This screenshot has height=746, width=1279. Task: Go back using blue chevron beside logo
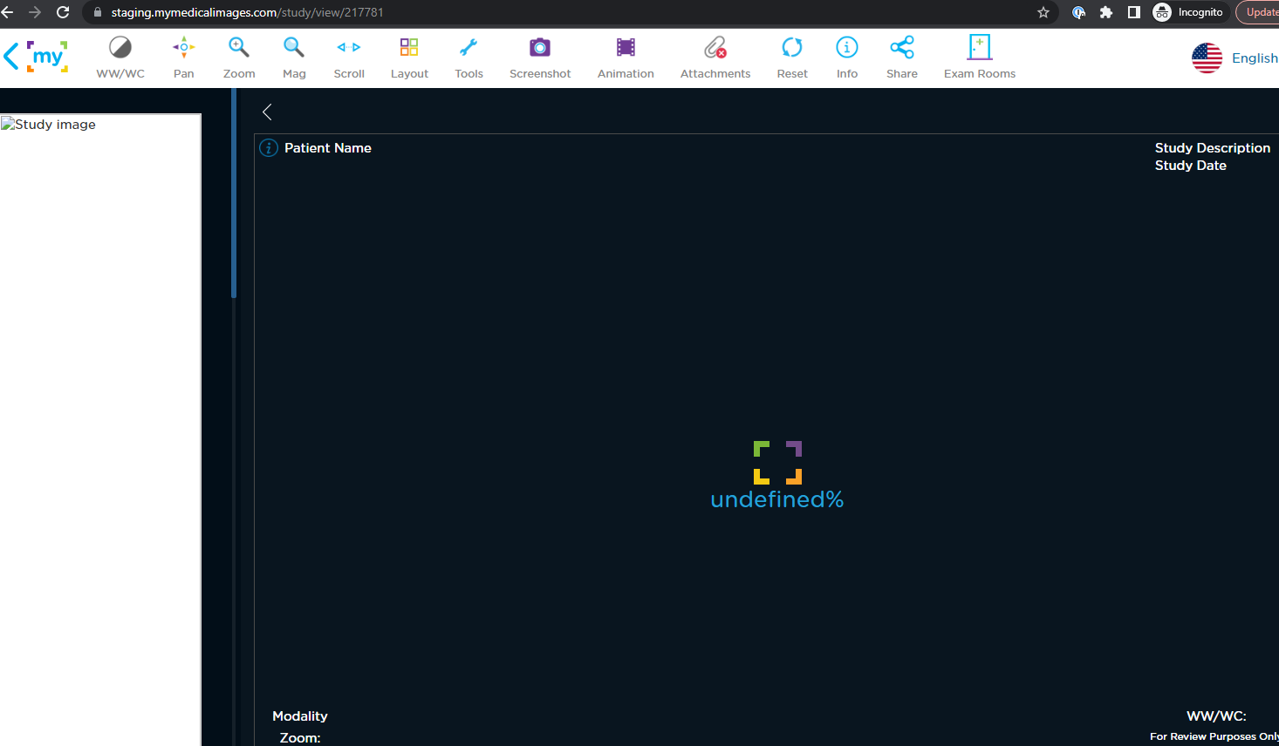coord(10,57)
